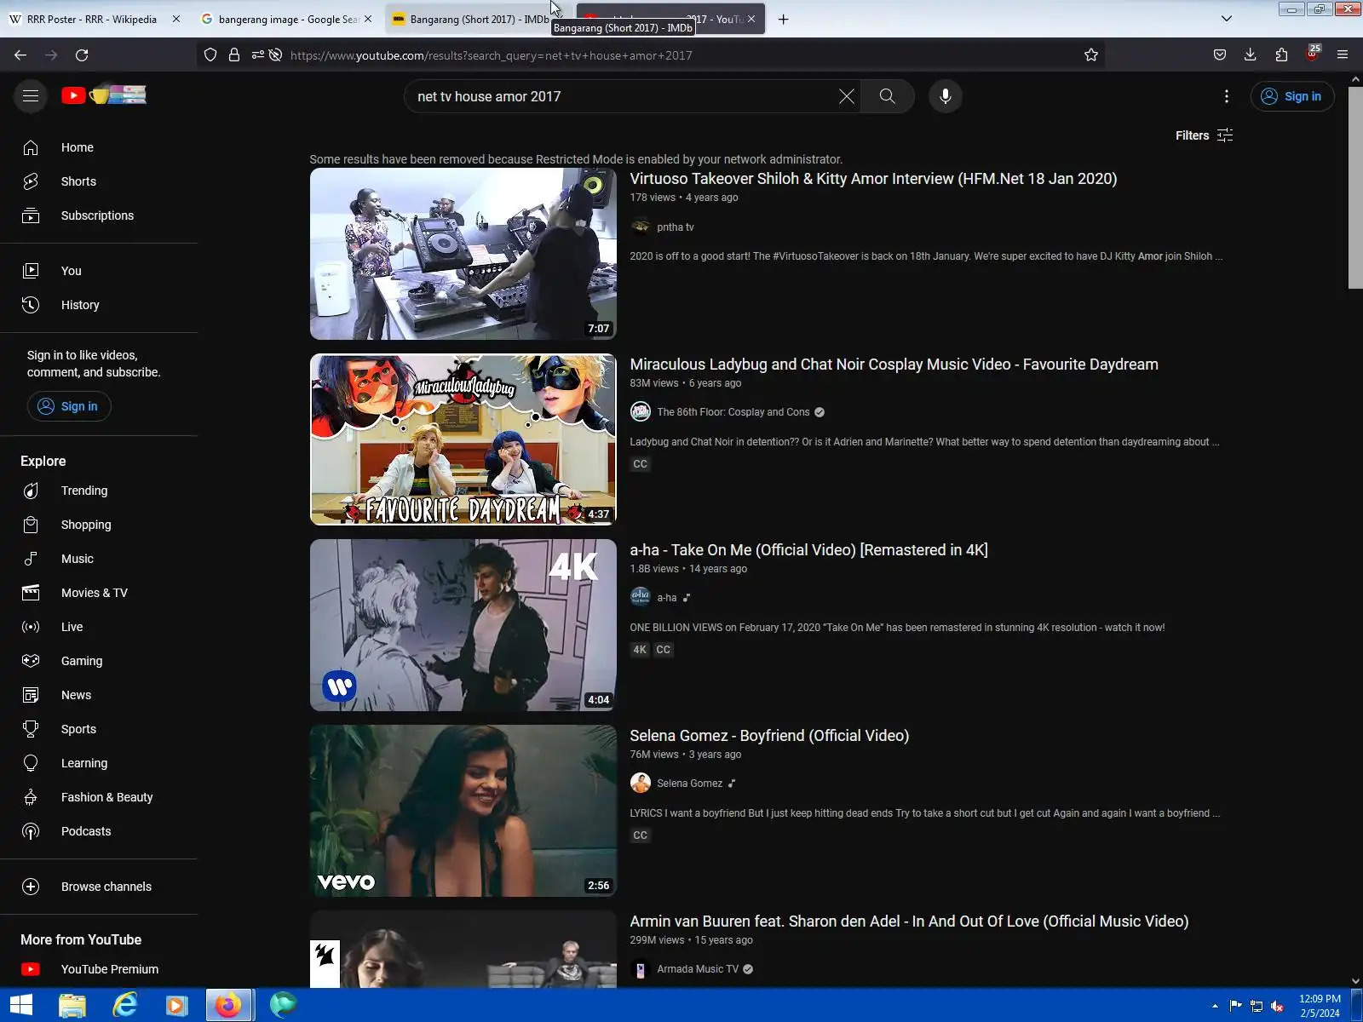Switch to bangerang image Google tab
This screenshot has width=1363, height=1022.
(288, 19)
